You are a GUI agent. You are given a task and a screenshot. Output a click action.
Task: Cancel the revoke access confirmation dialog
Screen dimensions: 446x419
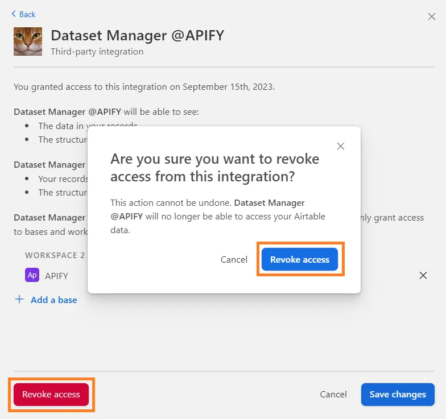click(x=234, y=259)
